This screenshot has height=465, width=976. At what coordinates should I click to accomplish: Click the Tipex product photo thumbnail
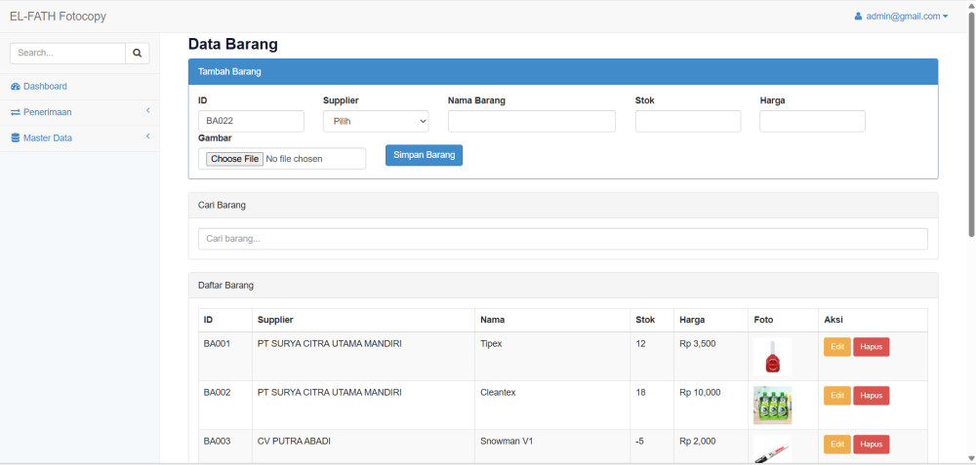click(772, 357)
